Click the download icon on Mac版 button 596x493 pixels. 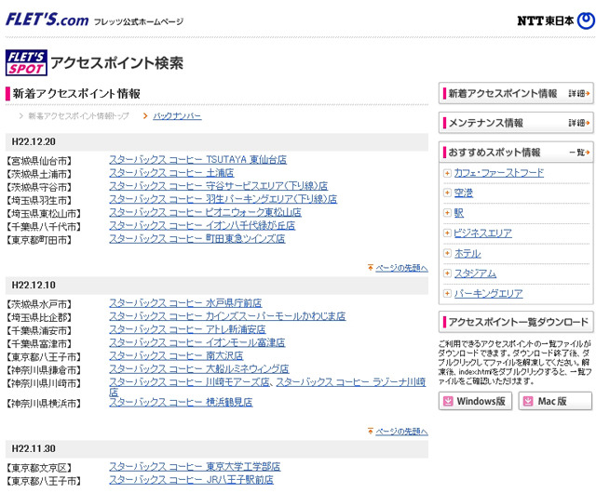tap(528, 401)
